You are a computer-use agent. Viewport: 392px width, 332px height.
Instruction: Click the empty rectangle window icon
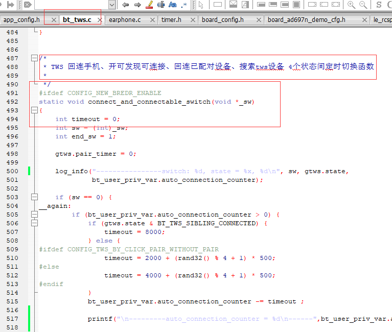pyautogui.click(x=218, y=4)
